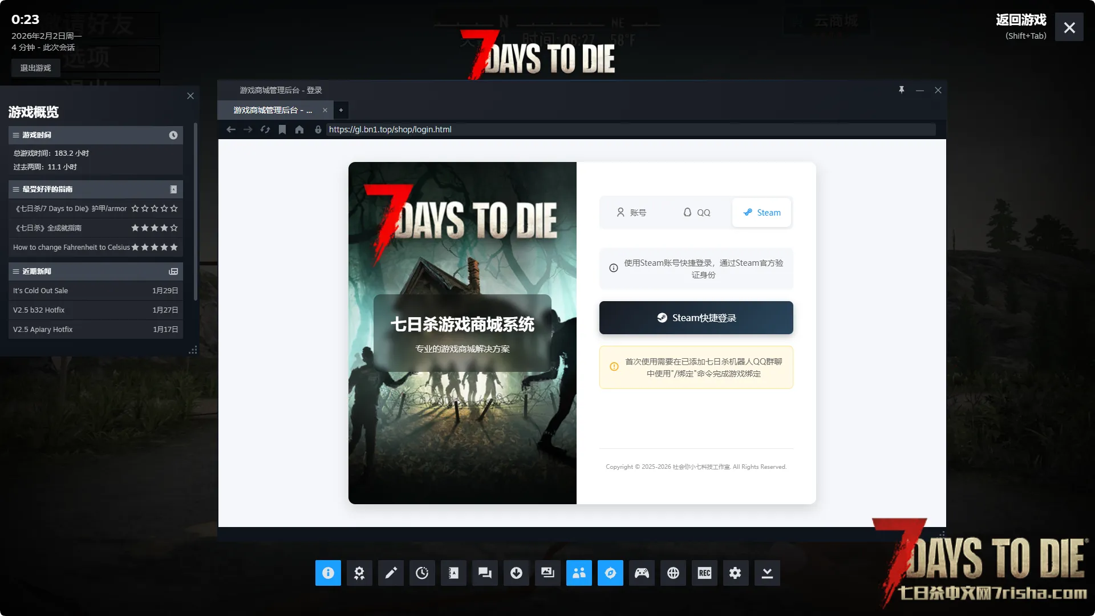Click the REC game recording icon

point(704,573)
